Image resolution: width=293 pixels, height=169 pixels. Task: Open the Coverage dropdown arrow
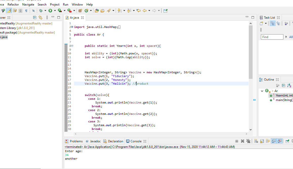click(x=64, y=11)
